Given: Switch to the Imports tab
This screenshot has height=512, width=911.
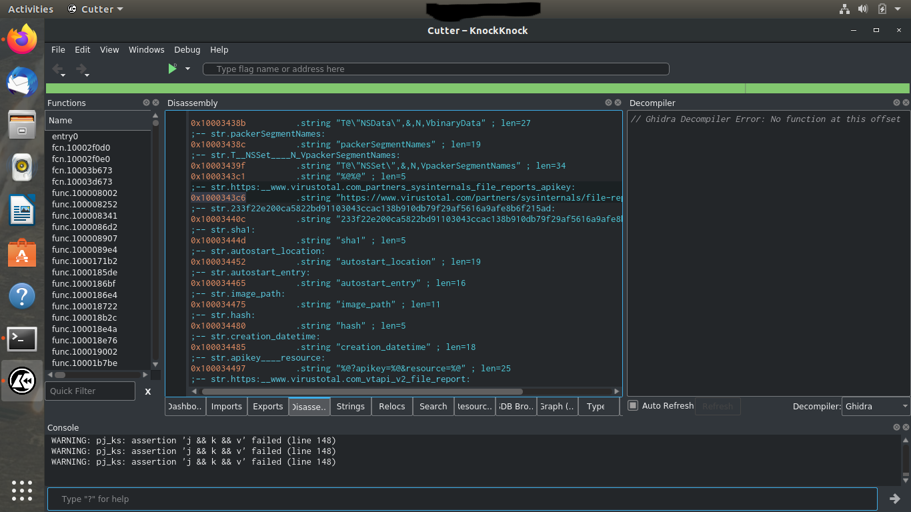Looking at the screenshot, I should [x=227, y=407].
